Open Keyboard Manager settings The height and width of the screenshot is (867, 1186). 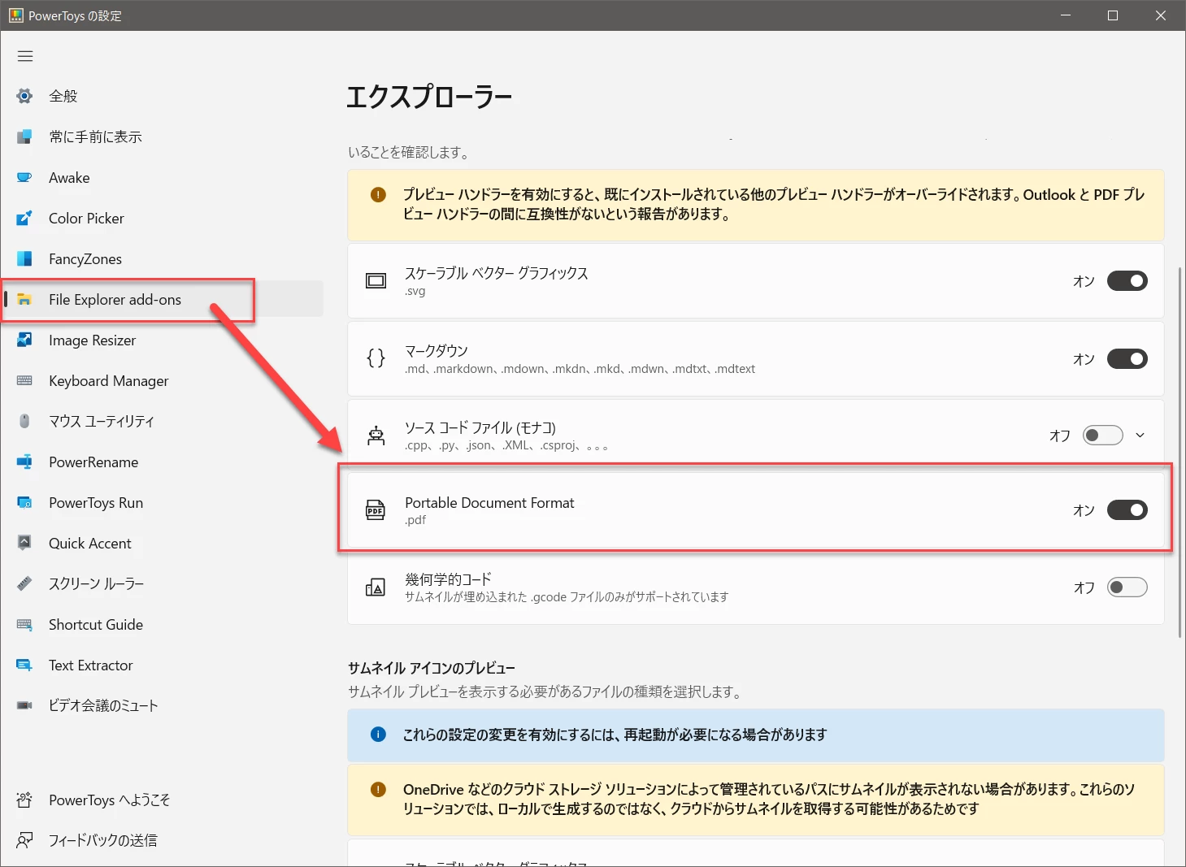click(x=163, y=380)
